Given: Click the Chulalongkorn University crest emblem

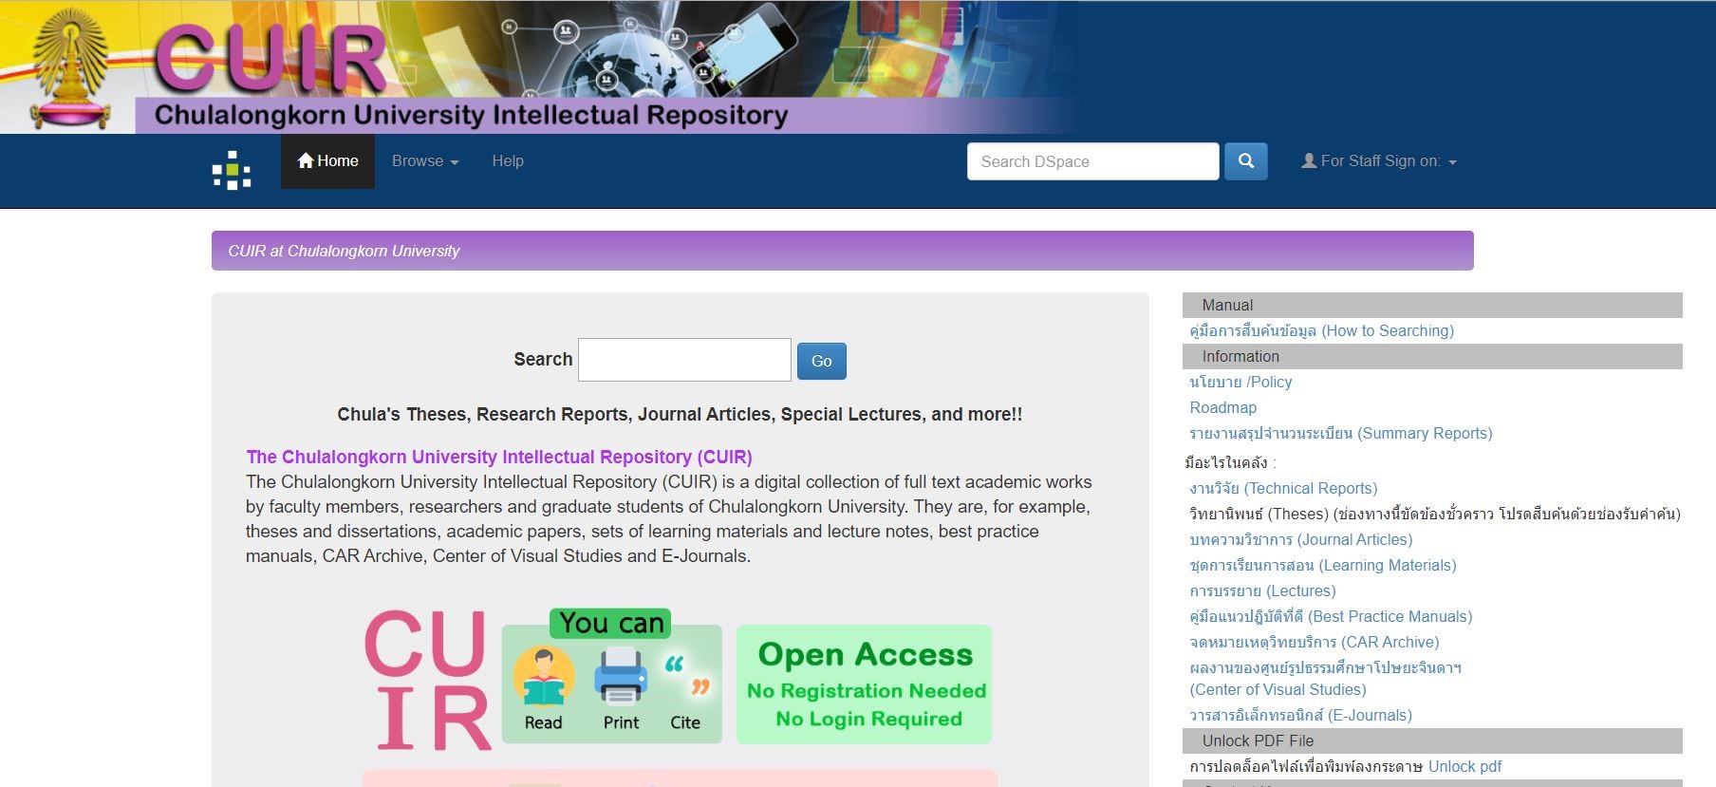Looking at the screenshot, I should pos(69,68).
